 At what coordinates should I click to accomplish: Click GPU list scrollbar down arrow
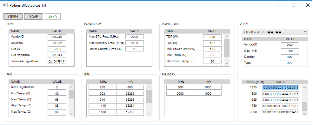pos(149,114)
